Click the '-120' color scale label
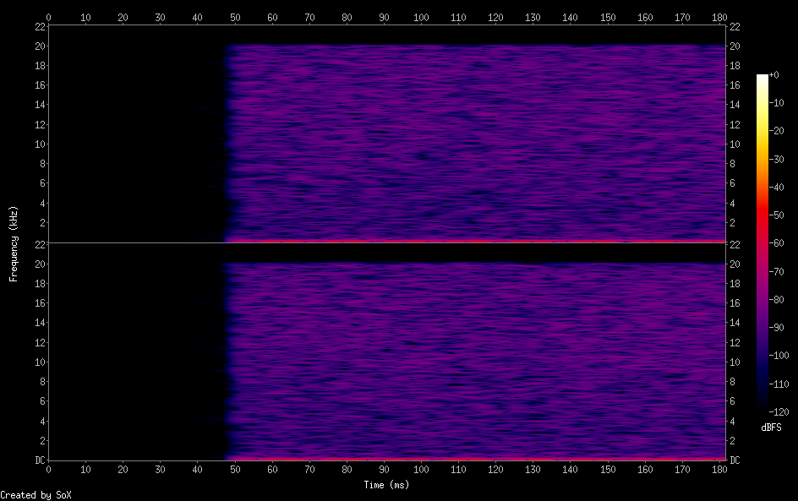The image size is (798, 501). 779,412
